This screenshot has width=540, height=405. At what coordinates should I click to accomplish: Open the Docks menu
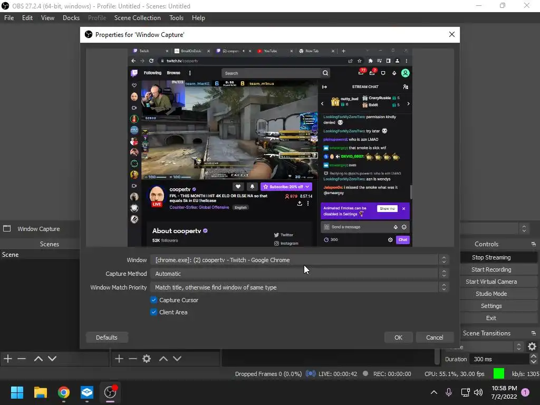pyautogui.click(x=71, y=18)
